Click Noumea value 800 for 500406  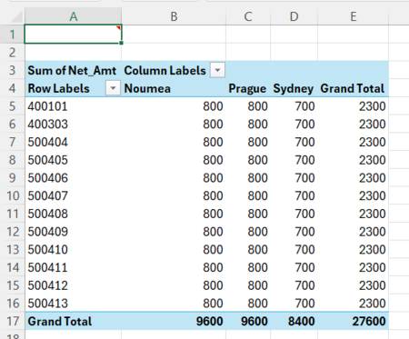click(174, 178)
